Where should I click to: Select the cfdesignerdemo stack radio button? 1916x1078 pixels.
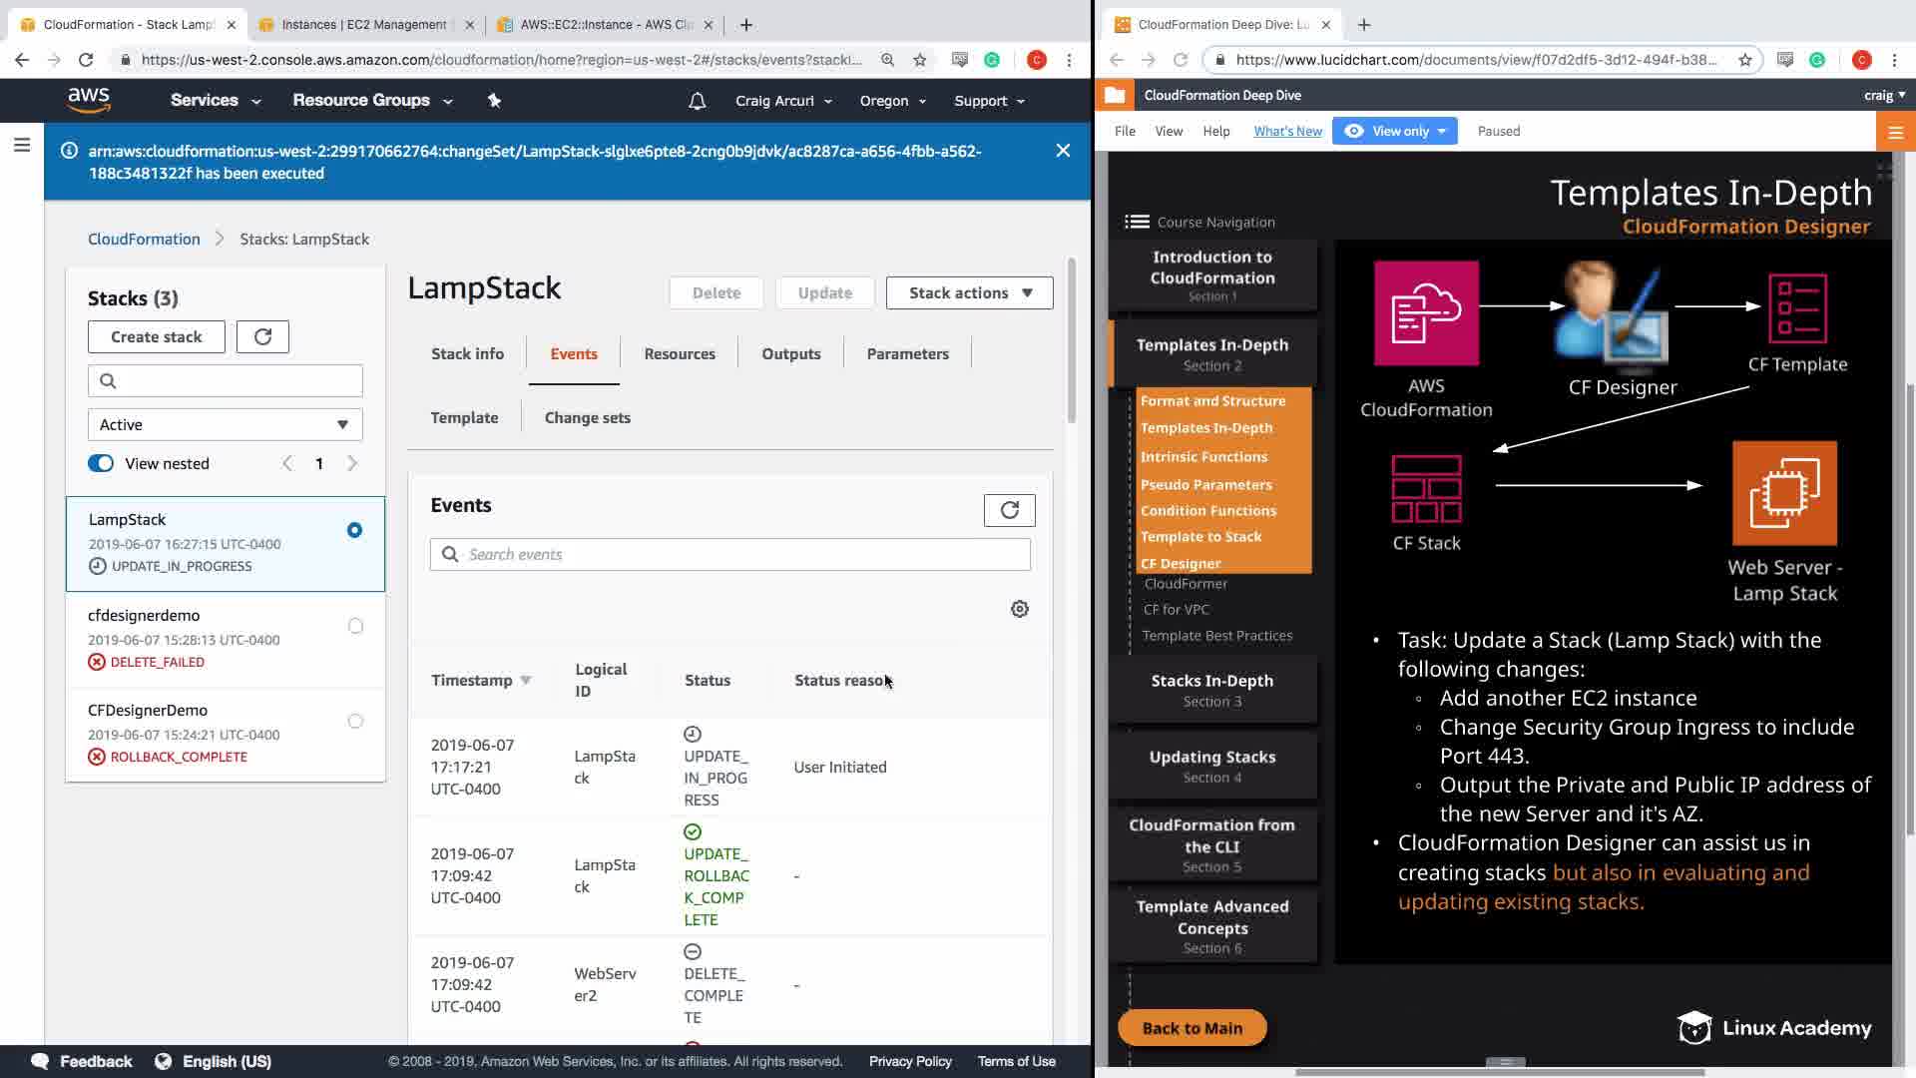[355, 626]
